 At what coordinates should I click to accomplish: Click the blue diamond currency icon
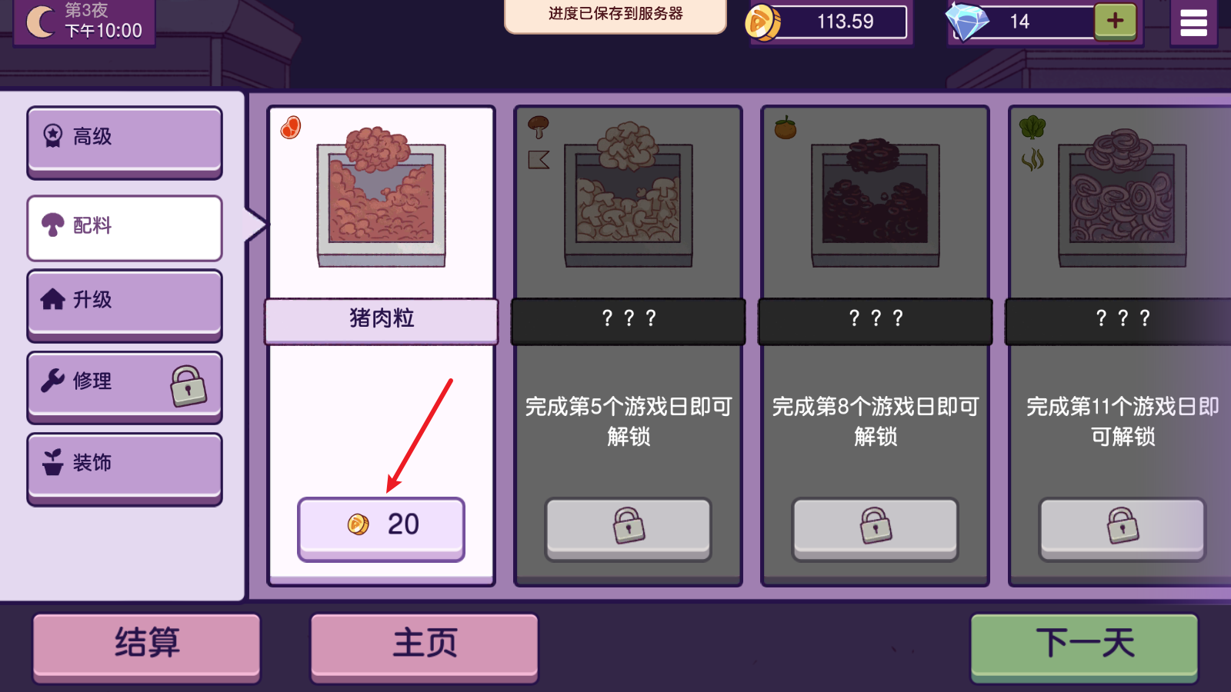967,22
